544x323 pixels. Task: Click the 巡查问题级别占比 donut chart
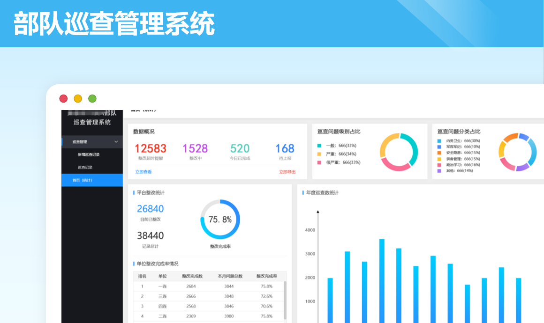click(399, 152)
